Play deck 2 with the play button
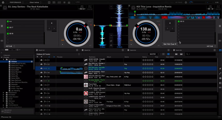This screenshot has height=120, width=222. coord(131,44)
